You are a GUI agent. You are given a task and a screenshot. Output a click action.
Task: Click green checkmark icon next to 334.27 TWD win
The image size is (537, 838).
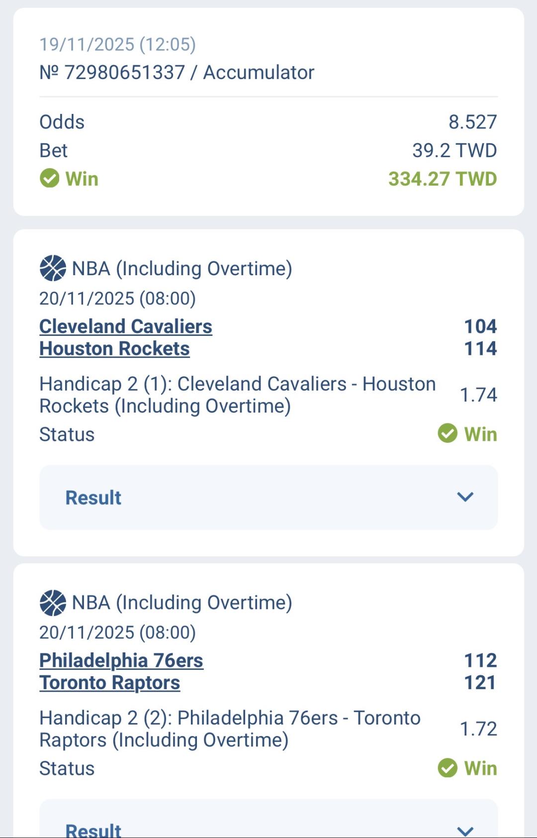(49, 178)
